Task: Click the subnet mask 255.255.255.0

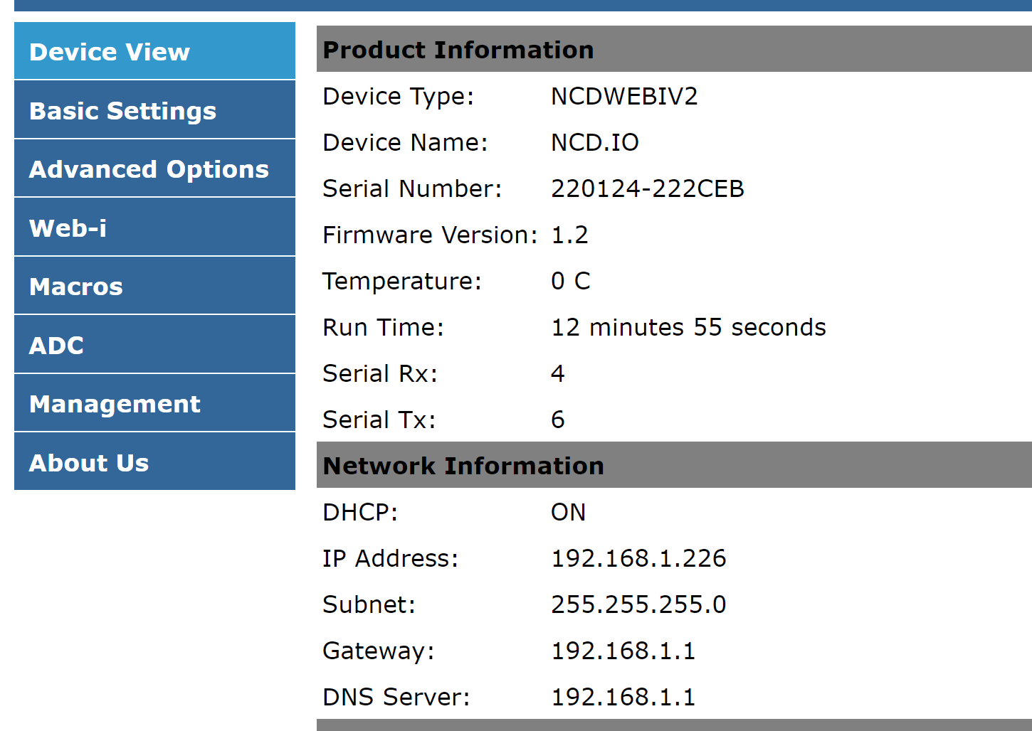Action: pos(638,604)
